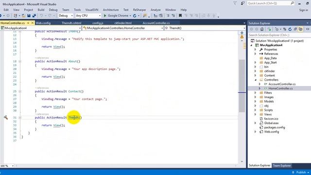Screen dimensions: 311x175
Task: Start debugging with the green play icon
Action: pos(105,16)
